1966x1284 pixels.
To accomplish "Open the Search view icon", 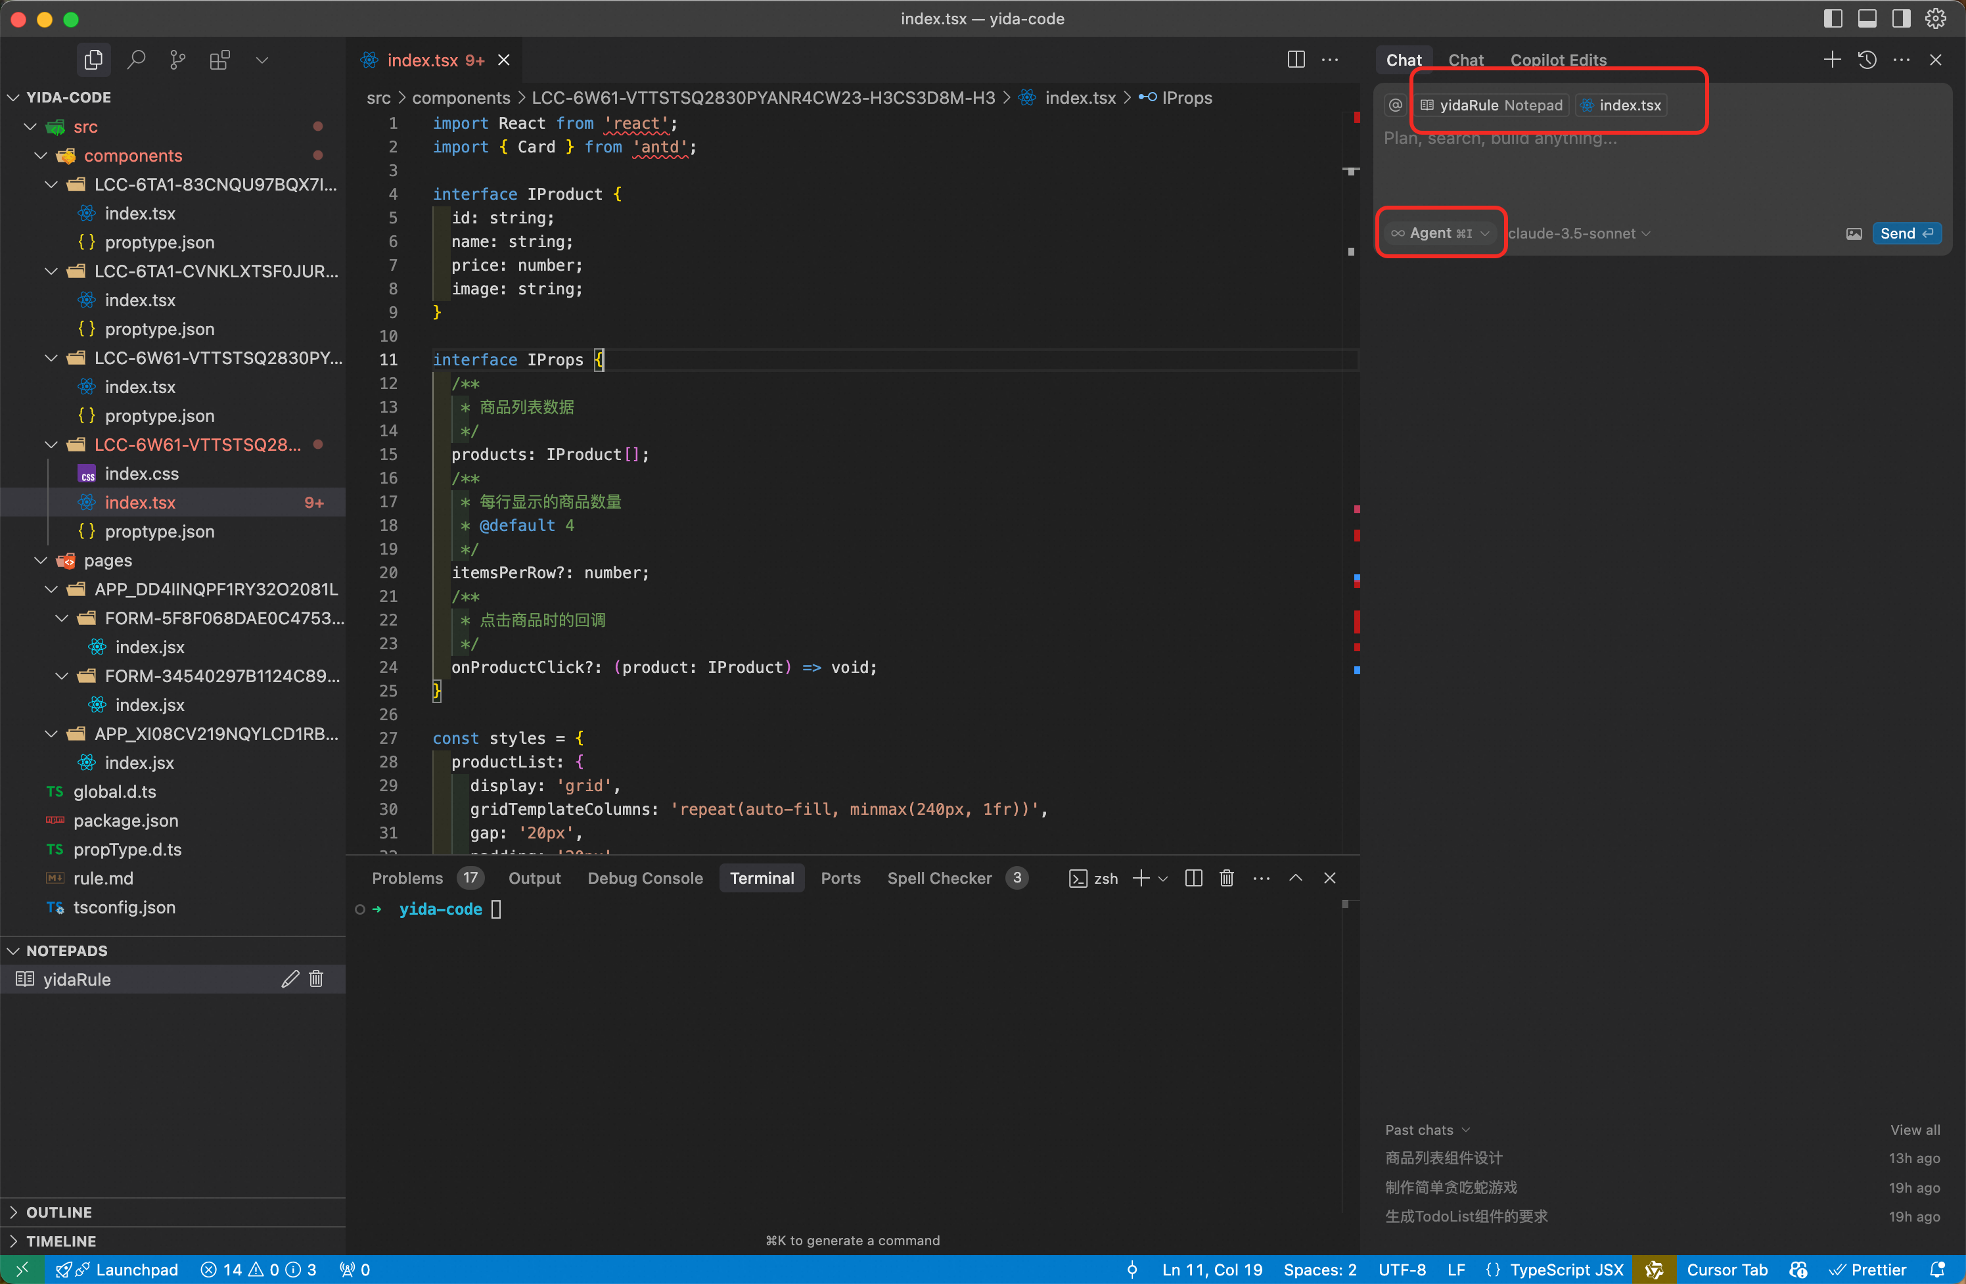I will point(136,60).
